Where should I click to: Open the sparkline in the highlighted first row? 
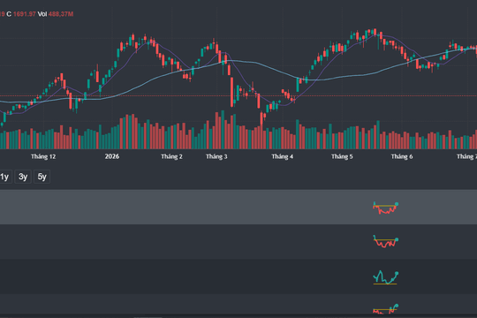[x=386, y=208]
